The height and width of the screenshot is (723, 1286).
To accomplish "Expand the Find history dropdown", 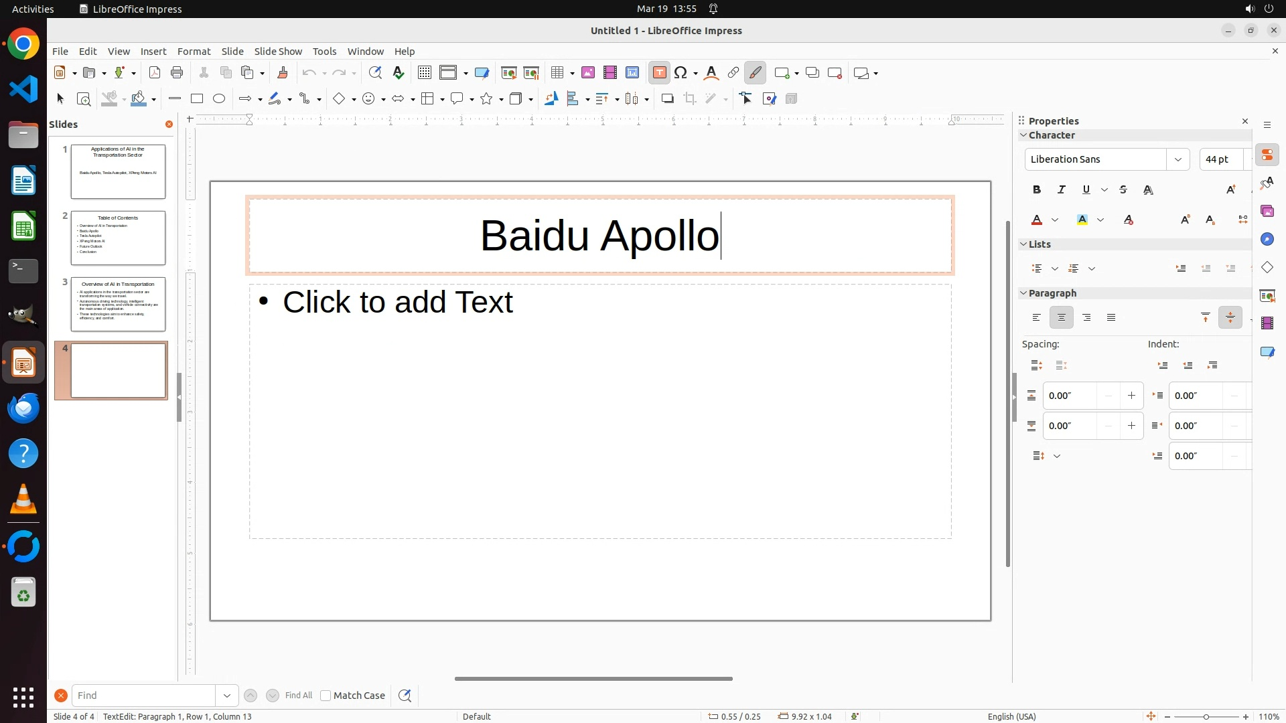I will point(227,696).
